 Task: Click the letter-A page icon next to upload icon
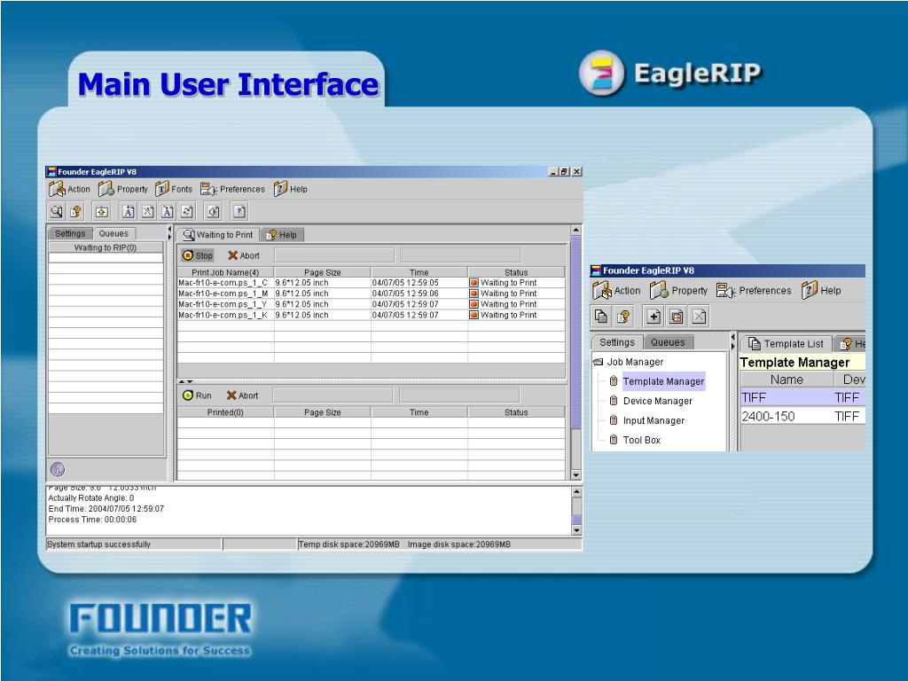[129, 212]
